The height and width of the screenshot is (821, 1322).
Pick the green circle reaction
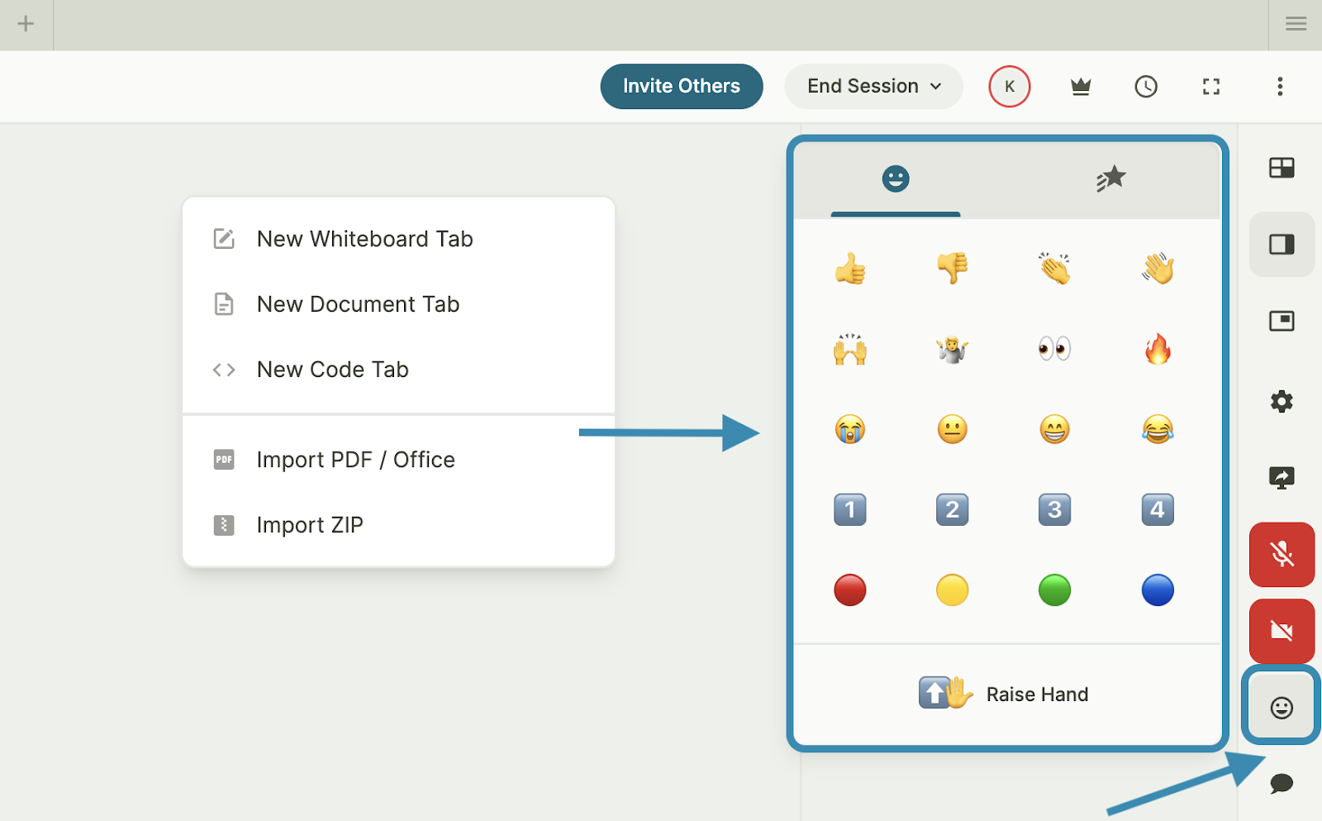pyautogui.click(x=1054, y=590)
